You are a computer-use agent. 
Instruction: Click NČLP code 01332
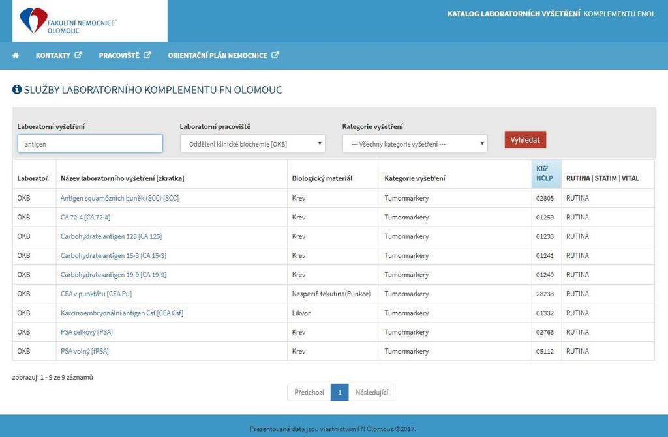[x=545, y=313]
